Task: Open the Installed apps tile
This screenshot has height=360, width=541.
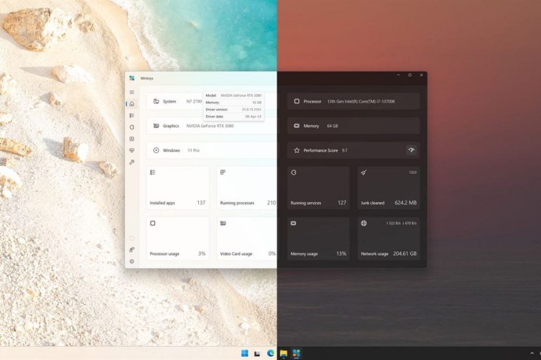Action: coord(177,188)
